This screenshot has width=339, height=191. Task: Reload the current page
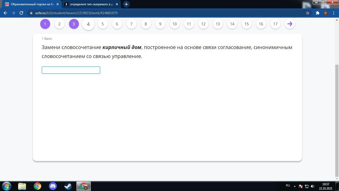21,13
